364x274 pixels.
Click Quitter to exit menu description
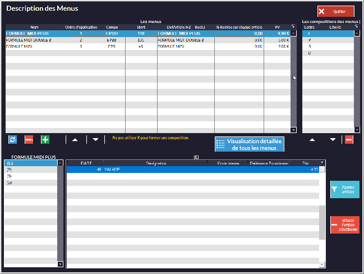[335, 11]
